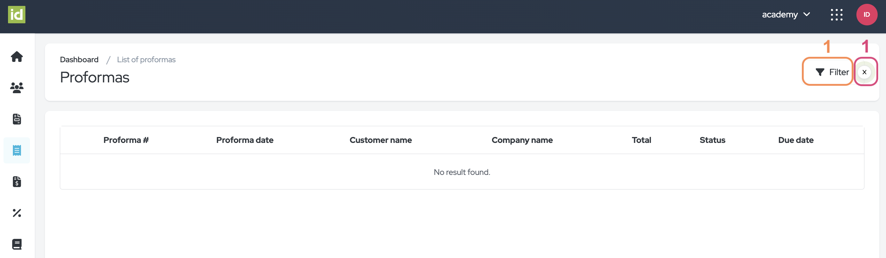
Task: Open the document page icon in sidebar
Action: (17, 119)
